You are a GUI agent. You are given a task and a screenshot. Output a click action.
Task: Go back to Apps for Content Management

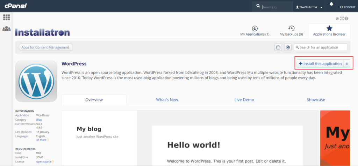pos(45,47)
